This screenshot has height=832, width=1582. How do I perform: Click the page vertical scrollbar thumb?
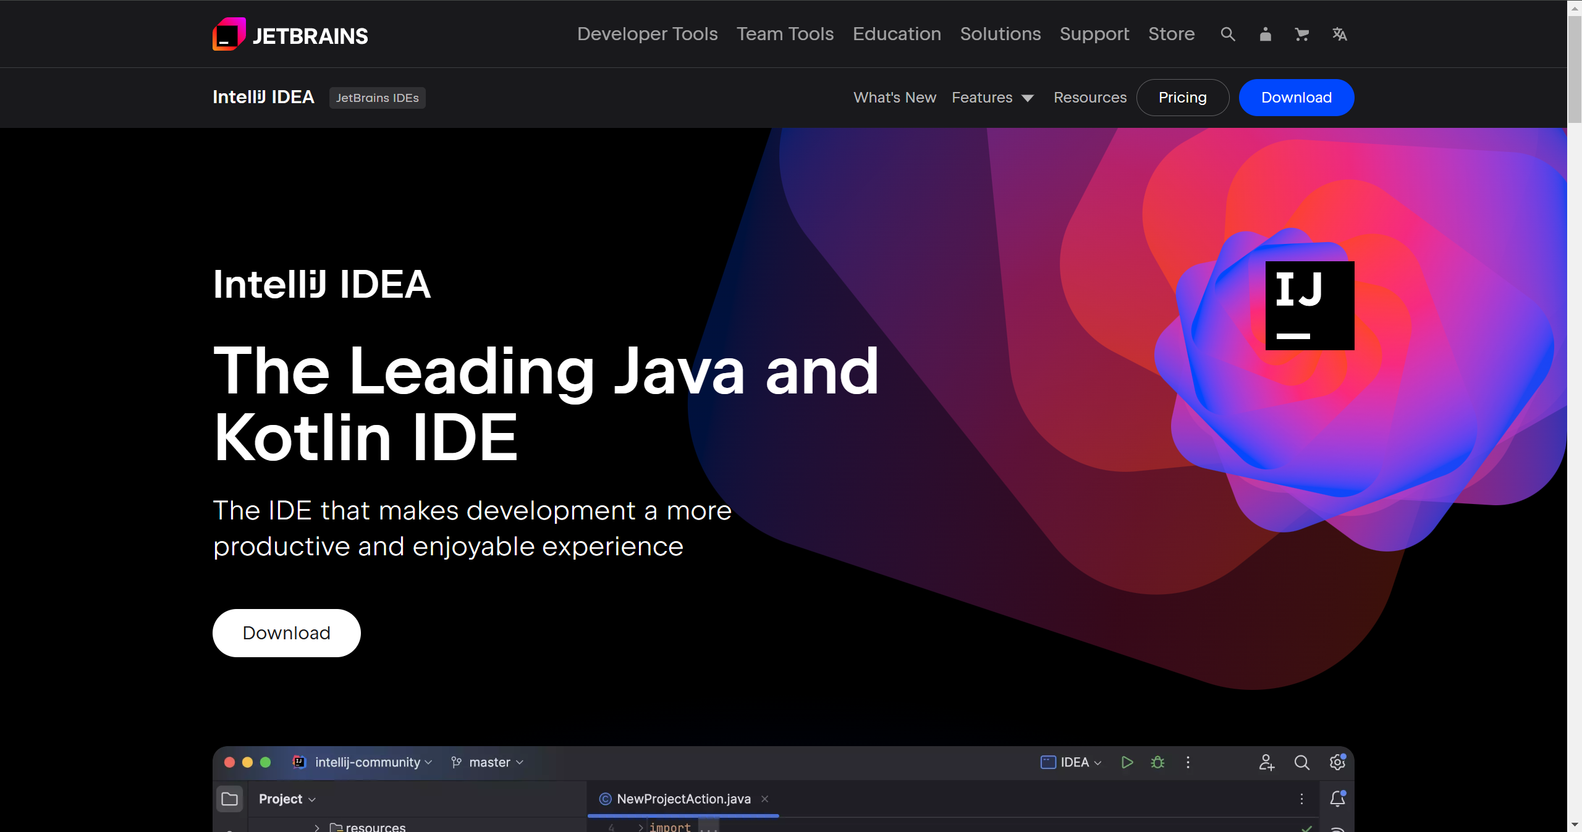tap(1574, 69)
